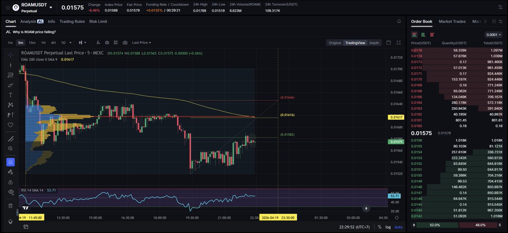Viewport: 508px width, 233px height.
Task: Show both buy and sell orders
Action: (x=414, y=35)
